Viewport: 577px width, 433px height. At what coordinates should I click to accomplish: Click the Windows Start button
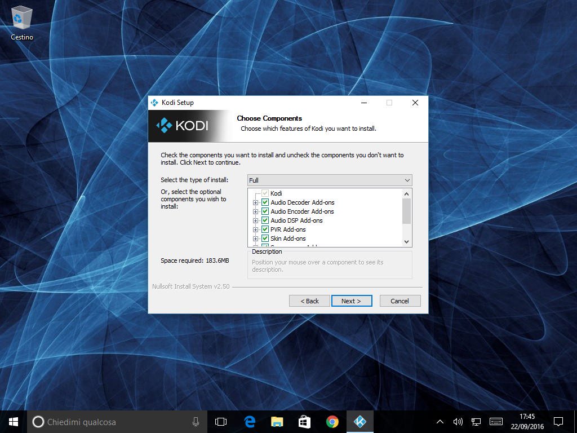click(14, 422)
